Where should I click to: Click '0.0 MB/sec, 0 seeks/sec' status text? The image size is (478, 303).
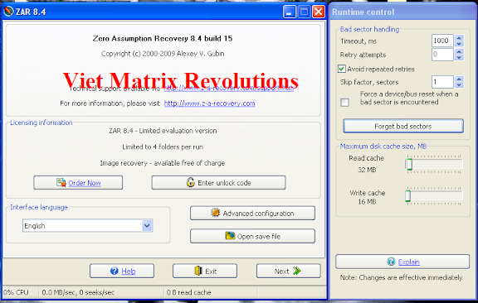click(78, 292)
